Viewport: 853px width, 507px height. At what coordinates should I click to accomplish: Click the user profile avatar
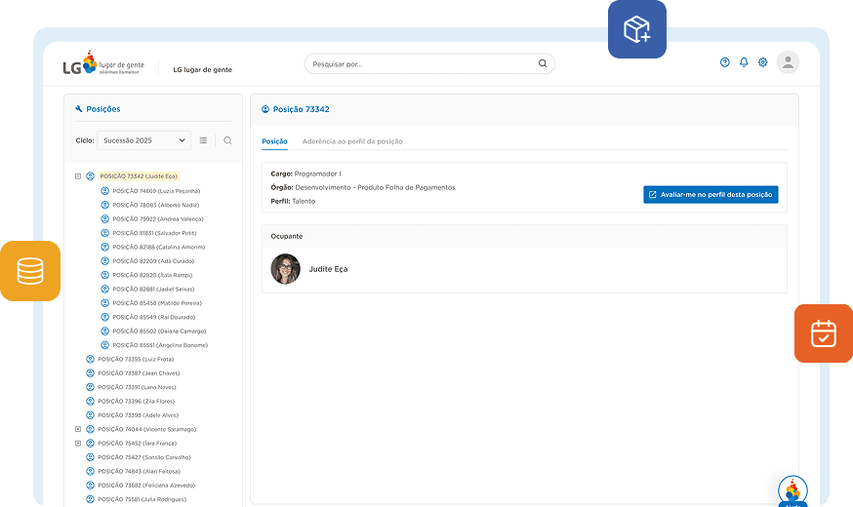tap(788, 62)
